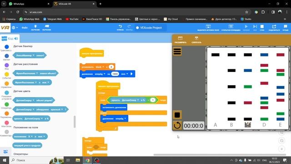The width and height of the screenshot is (291, 164).
Task: Stop the project with stop button
Action: (x=262, y=27)
